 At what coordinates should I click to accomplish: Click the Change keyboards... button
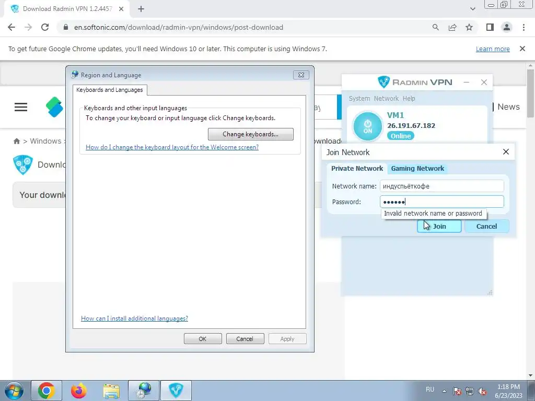[250, 134]
